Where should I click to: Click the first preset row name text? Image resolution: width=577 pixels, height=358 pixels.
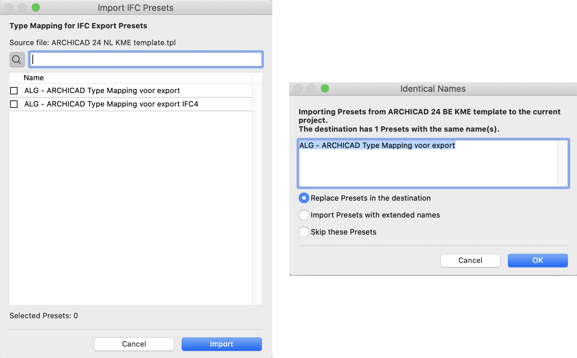102,91
